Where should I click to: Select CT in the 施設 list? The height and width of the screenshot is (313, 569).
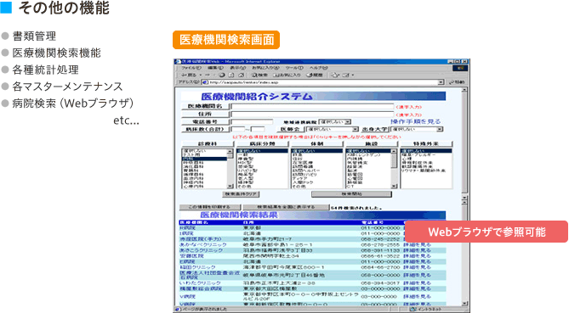point(368,187)
